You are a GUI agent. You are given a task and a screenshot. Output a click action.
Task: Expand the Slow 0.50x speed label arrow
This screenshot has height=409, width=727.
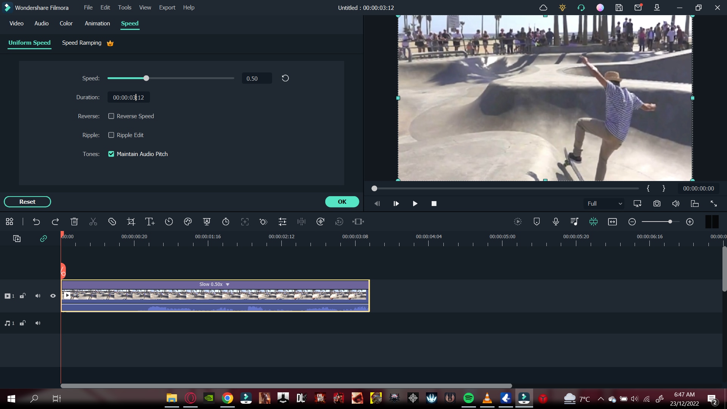coord(228,285)
